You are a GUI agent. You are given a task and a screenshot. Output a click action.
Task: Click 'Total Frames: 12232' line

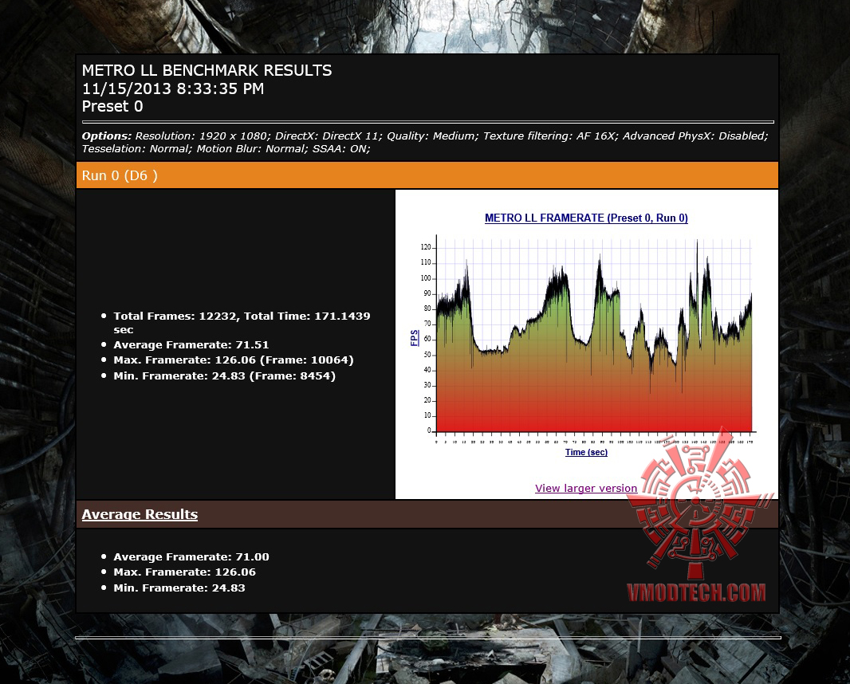[x=242, y=323]
